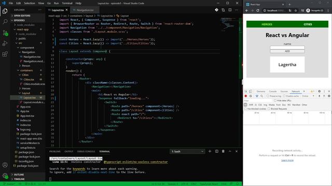Click the DevTools inspect element icon
This screenshot has height=186, width=332.
[246, 91]
